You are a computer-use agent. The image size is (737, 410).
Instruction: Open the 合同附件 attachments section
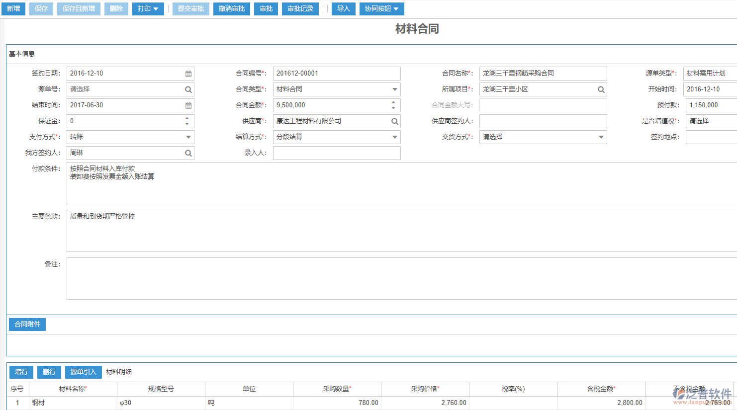[x=27, y=324]
